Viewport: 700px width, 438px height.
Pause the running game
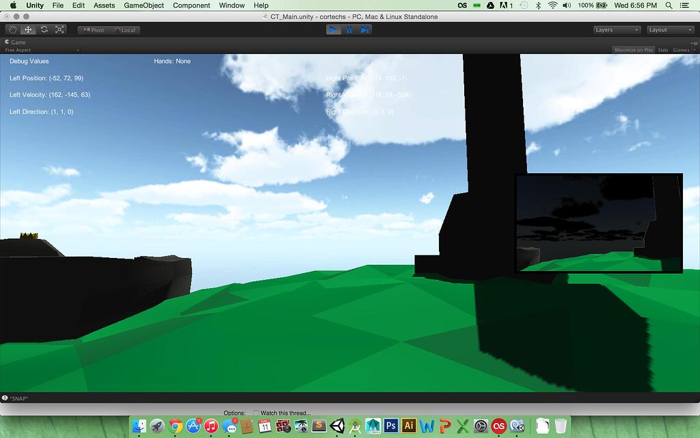tap(349, 29)
